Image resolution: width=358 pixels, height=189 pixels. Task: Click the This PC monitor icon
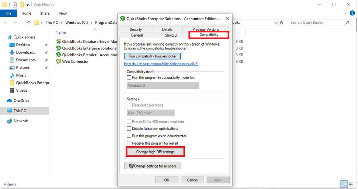click(9, 110)
